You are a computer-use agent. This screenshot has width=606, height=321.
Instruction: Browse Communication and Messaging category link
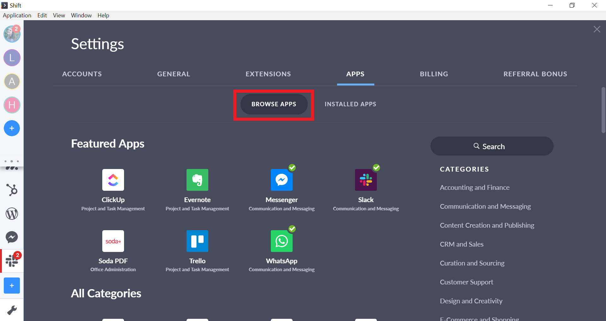tap(485, 207)
